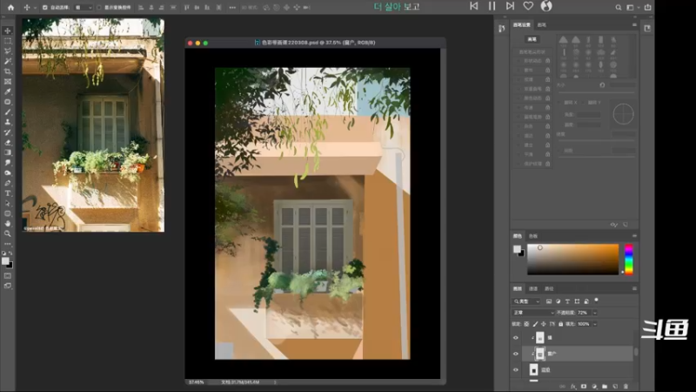Select the Hand tool
696x392 pixels.
point(8,224)
